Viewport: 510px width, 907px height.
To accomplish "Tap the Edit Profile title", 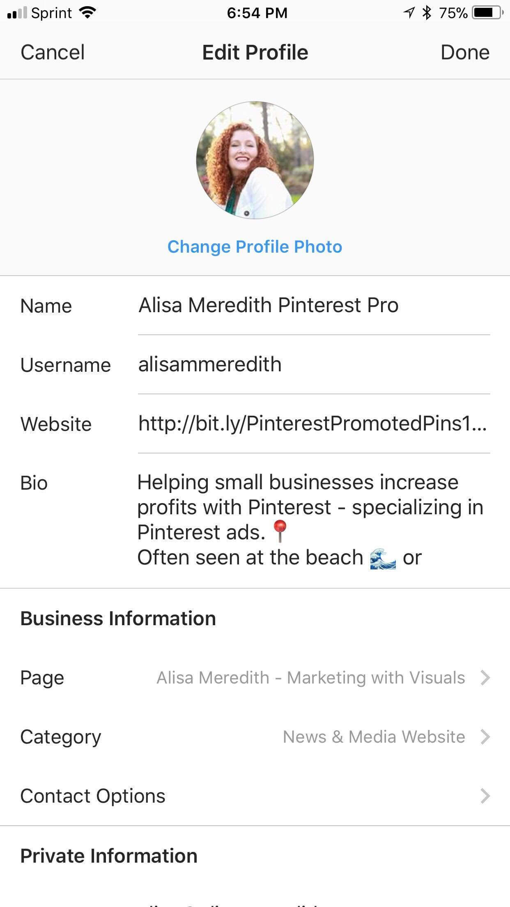I will pyautogui.click(x=255, y=52).
